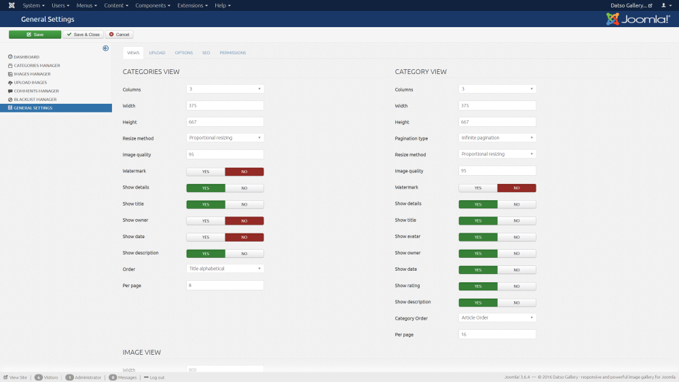This screenshot has width=679, height=382.
Task: Disable Show avatar in Category View
Action: [517, 237]
